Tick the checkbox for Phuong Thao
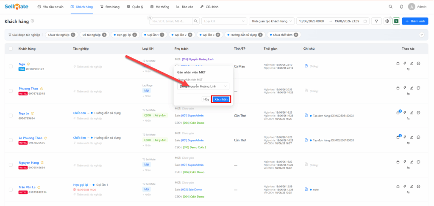 (x=11, y=91)
